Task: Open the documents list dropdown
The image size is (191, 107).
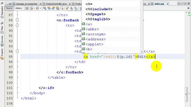Action: tap(185, 4)
